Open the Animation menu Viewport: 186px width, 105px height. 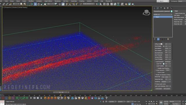pyautogui.click(x=39, y=1)
